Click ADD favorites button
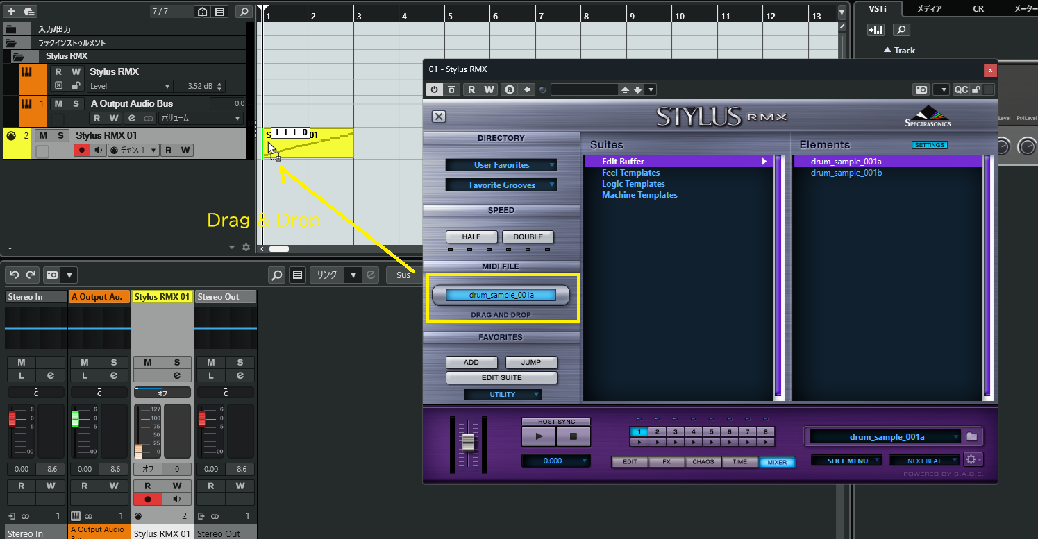 [471, 362]
